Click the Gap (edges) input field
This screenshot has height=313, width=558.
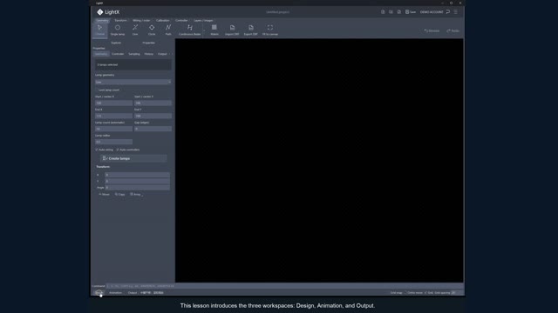(x=153, y=129)
